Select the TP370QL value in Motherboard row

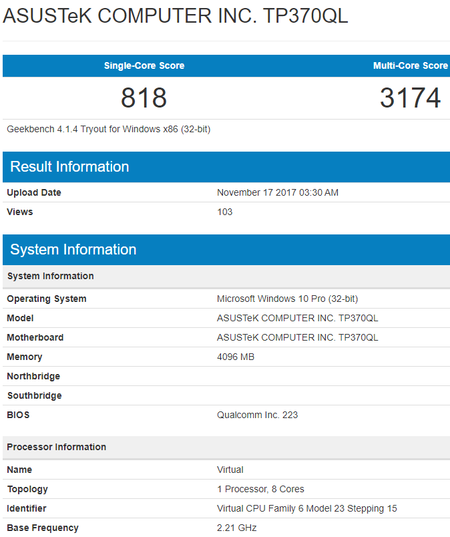298,337
